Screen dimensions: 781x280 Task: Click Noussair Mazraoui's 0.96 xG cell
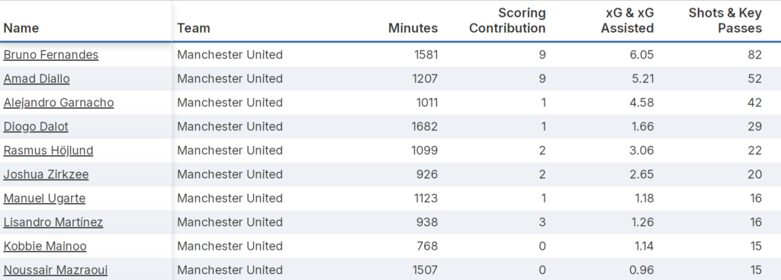point(641,269)
